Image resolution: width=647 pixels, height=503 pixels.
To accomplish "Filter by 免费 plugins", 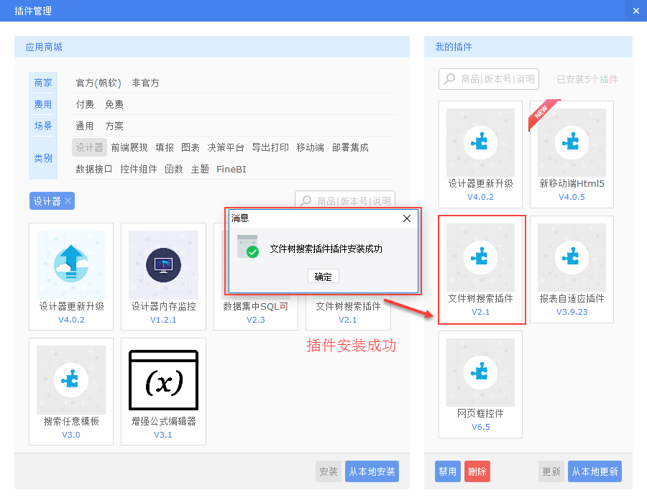I will pos(114,104).
